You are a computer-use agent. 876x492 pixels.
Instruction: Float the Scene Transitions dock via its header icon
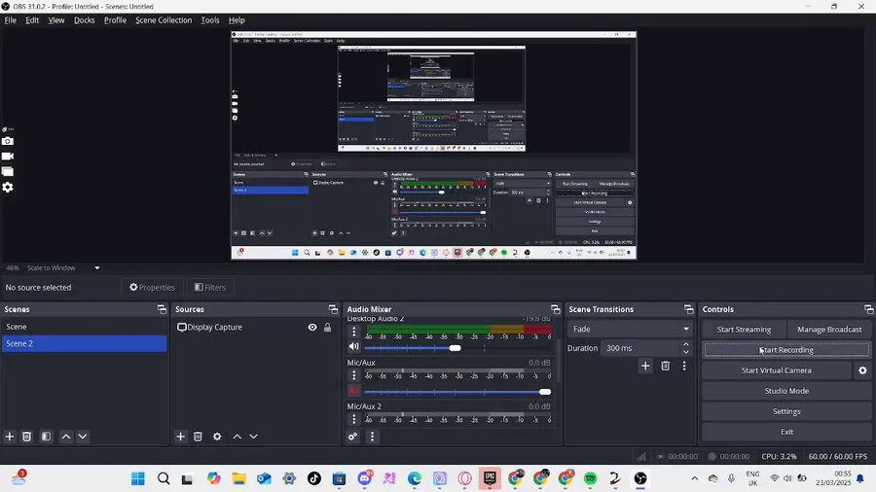[688, 309]
